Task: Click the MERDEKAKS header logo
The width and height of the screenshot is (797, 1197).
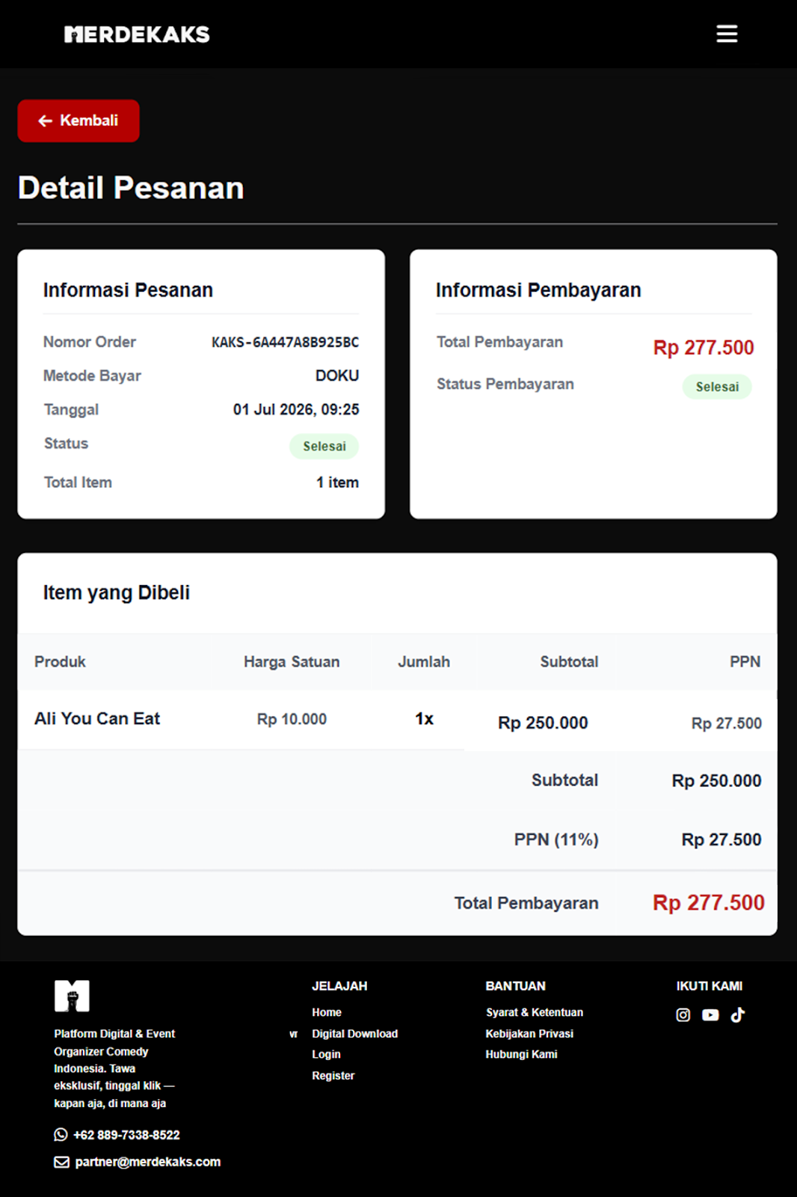Action: [137, 34]
